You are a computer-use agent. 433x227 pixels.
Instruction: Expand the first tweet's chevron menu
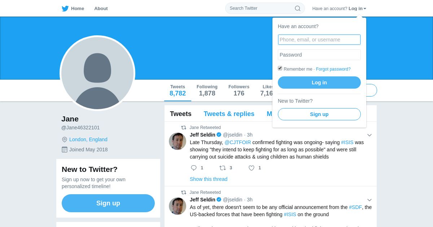tap(369, 135)
